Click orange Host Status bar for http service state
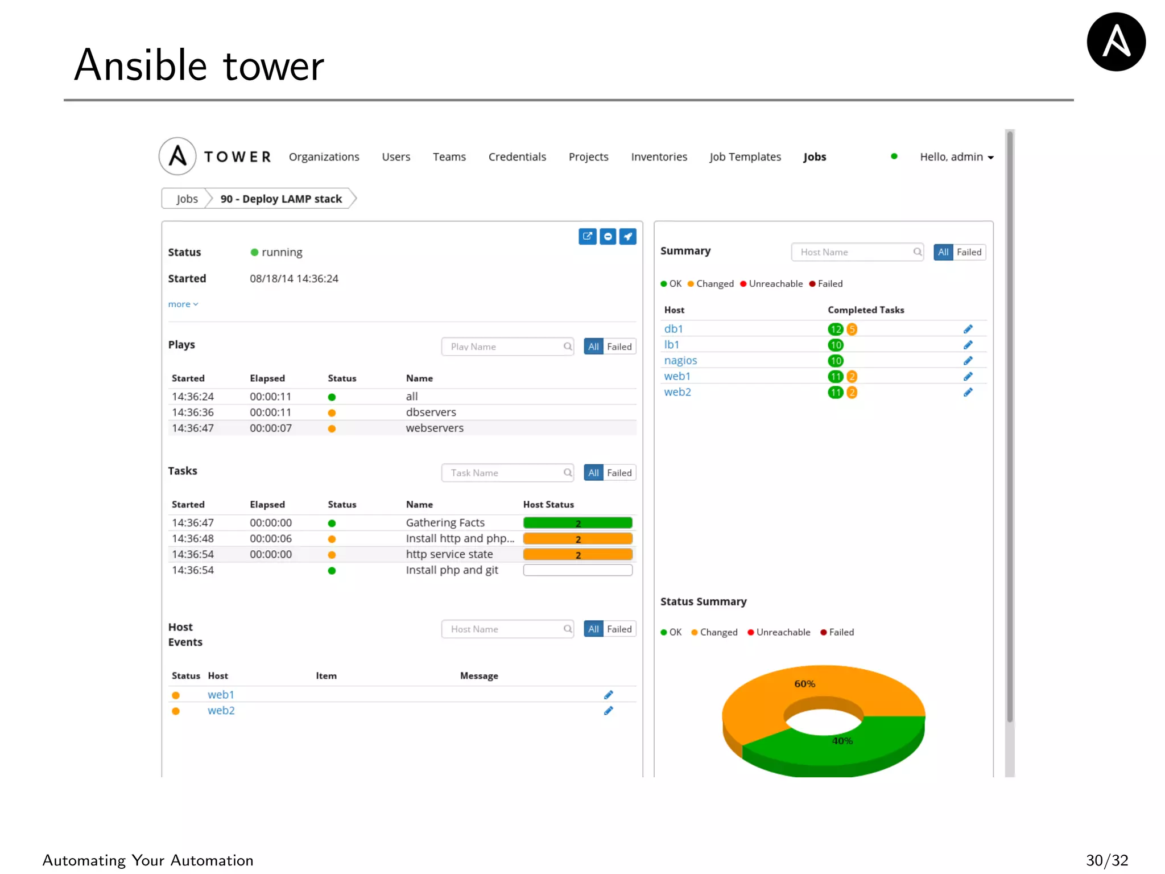Screen dimensions: 1165x874 [x=577, y=555]
